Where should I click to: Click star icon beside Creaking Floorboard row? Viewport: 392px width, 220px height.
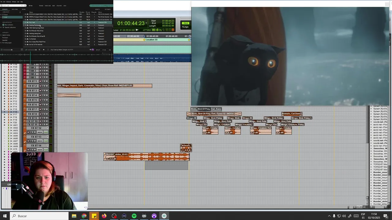pos(25,25)
